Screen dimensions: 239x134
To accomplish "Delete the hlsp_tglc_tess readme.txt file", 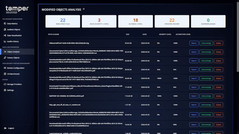I will tap(218, 105).
